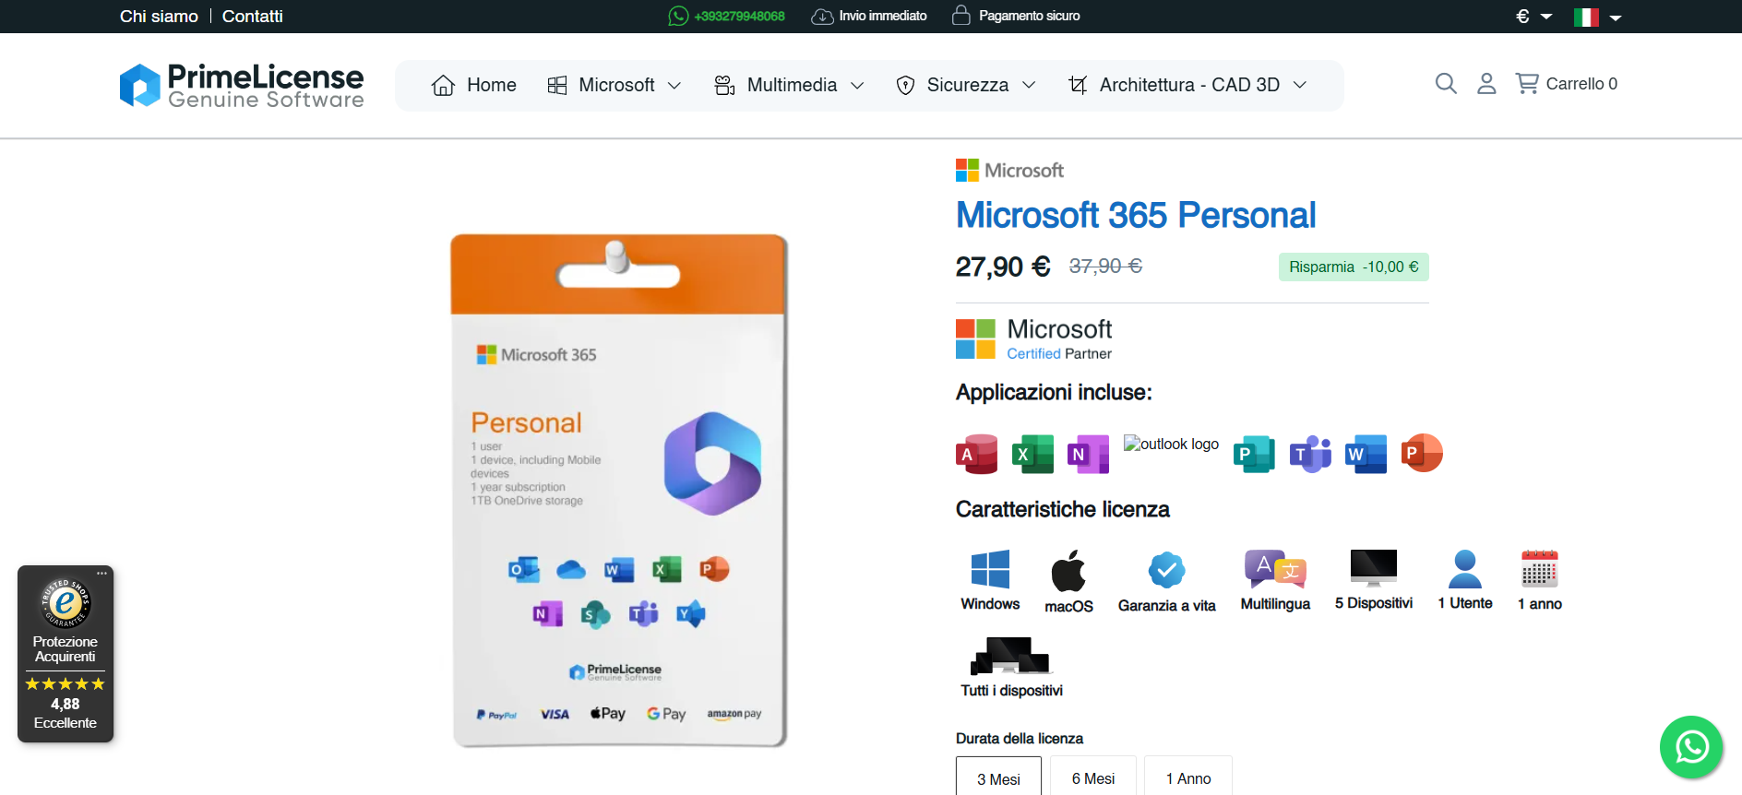
Task: Open the Multimedia menu
Action: (790, 86)
